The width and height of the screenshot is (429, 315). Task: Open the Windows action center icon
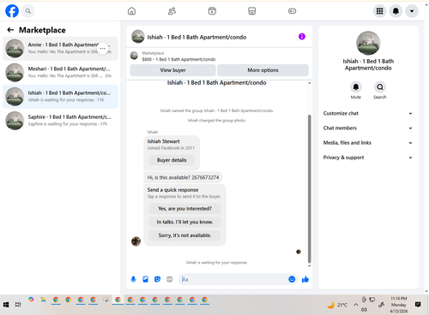click(x=418, y=305)
